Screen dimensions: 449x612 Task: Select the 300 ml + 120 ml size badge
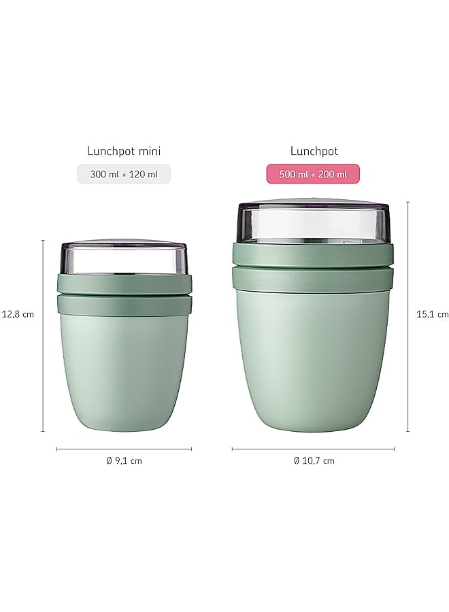point(124,173)
